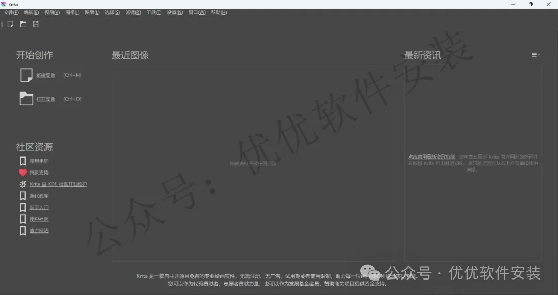558x295 pixels.
Task: Follow the 用户社区 link
Action: tap(39, 219)
